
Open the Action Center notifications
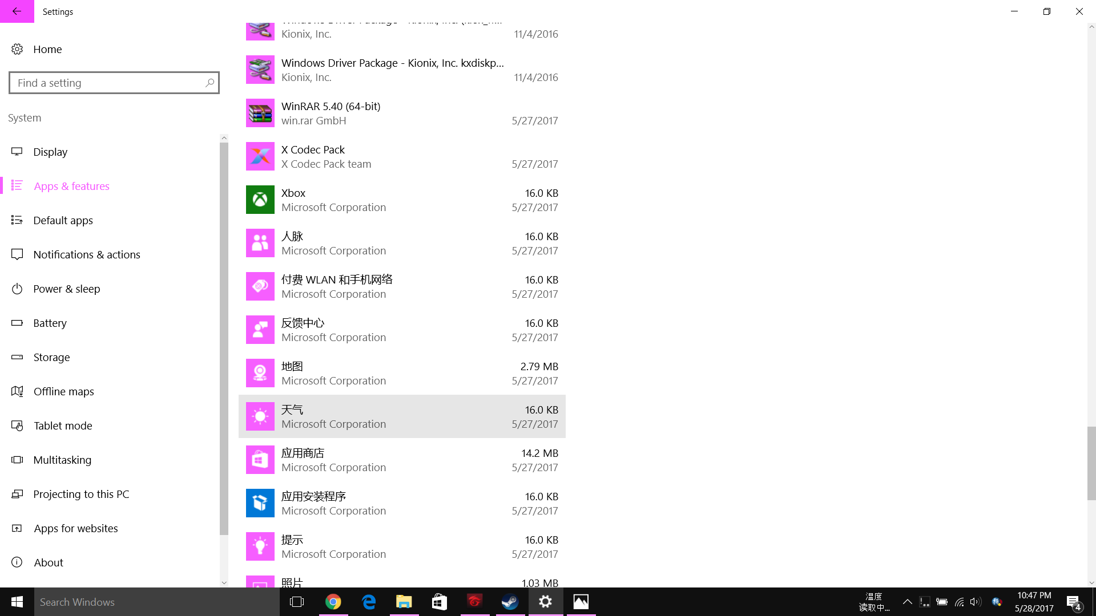[x=1073, y=602]
